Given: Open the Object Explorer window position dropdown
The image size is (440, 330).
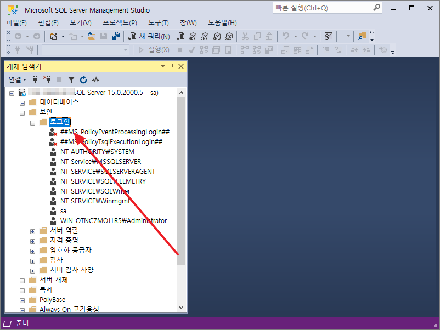Looking at the screenshot, I should point(163,66).
